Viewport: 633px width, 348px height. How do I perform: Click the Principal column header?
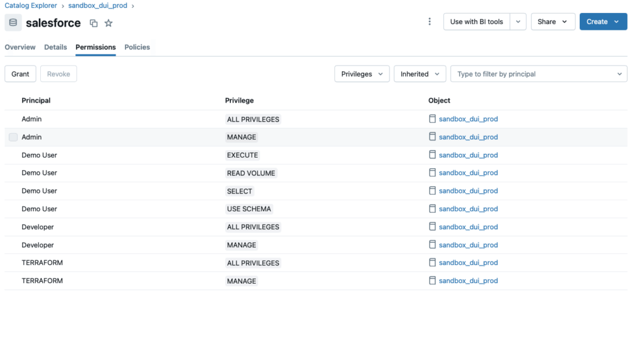[x=36, y=101]
